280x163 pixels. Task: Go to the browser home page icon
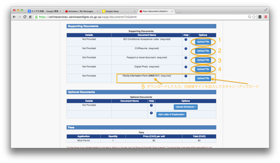[30, 17]
